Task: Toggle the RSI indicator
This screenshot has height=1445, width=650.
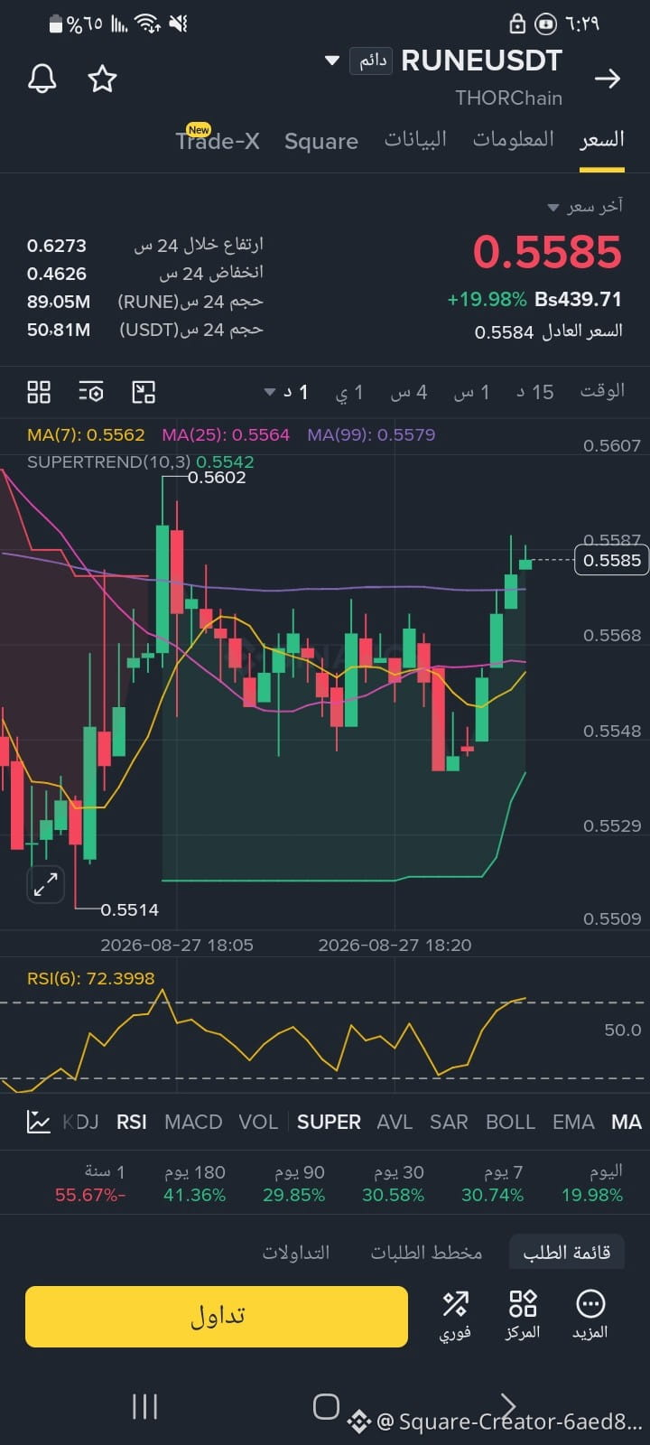Action: tap(132, 1122)
